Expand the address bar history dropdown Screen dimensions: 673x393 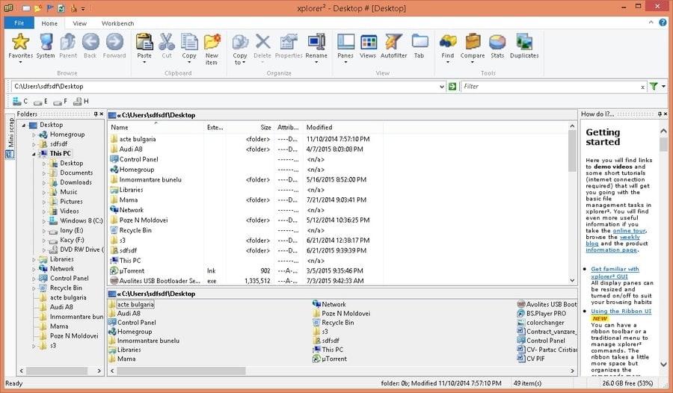442,87
